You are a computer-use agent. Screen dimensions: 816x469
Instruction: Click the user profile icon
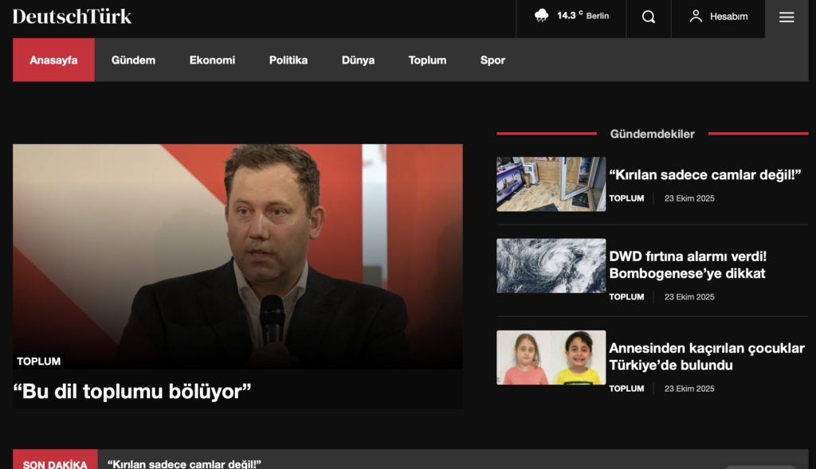(696, 16)
